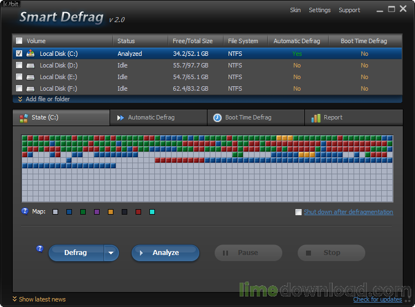Click the Local Disk (D:) drive icon

point(31,65)
